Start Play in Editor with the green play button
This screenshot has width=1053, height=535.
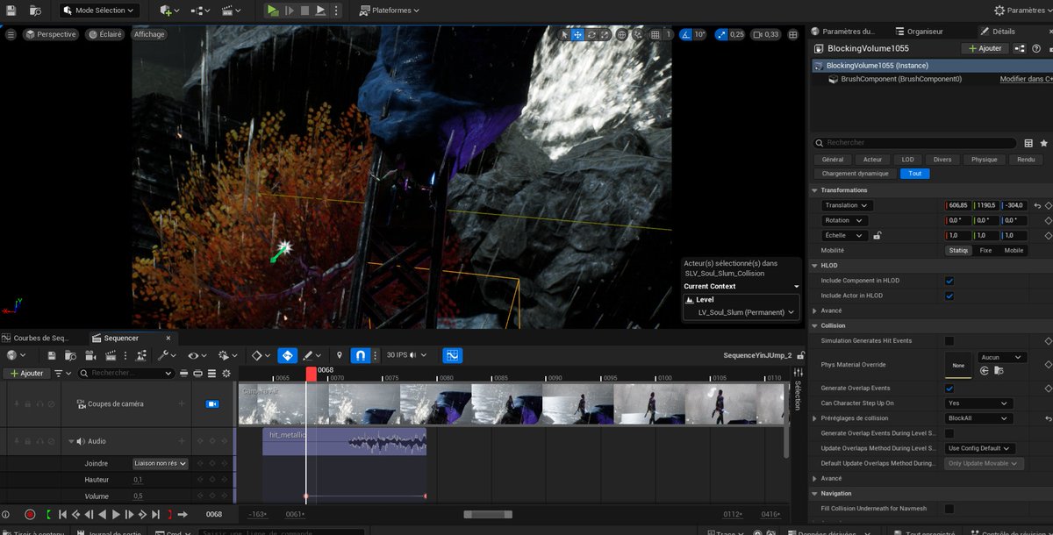click(273, 11)
